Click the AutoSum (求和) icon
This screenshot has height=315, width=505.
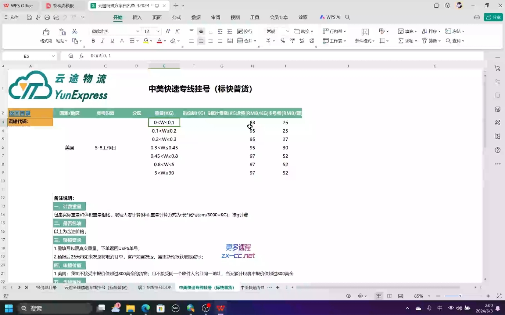(x=401, y=41)
